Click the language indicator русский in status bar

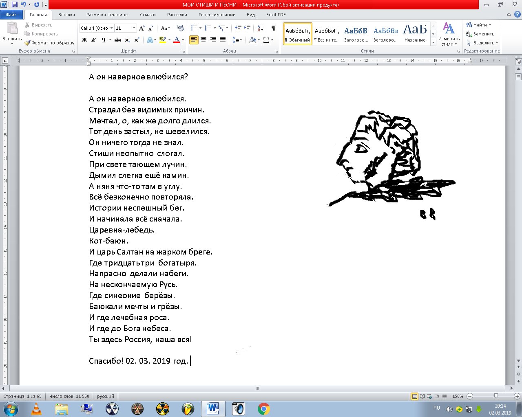coord(106,396)
